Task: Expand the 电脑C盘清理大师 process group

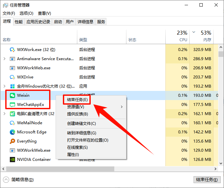Action: pyautogui.click(x=5, y=114)
